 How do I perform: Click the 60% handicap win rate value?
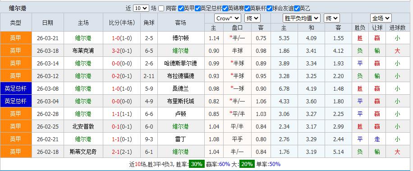[x=225, y=164]
